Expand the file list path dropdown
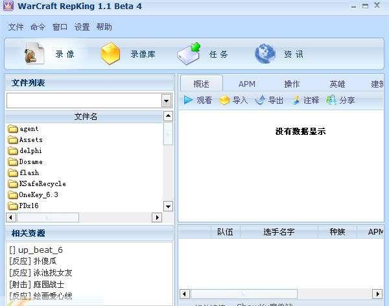The height and width of the screenshot is (306, 389). point(166,100)
